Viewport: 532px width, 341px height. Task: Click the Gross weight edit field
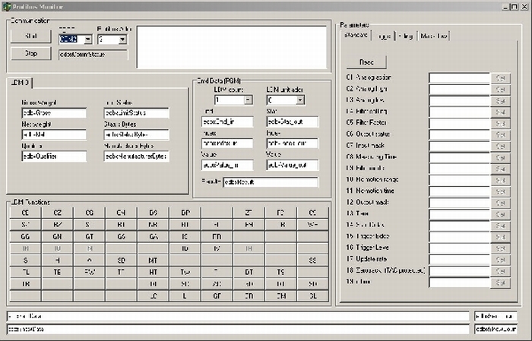54,113
